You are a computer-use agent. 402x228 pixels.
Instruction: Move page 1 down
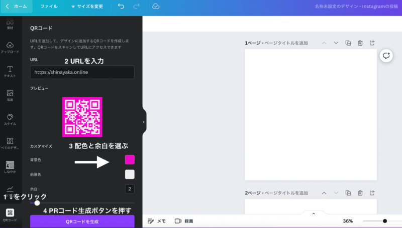coord(336,43)
